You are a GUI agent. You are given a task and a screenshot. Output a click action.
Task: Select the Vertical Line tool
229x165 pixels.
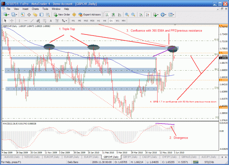(19, 21)
